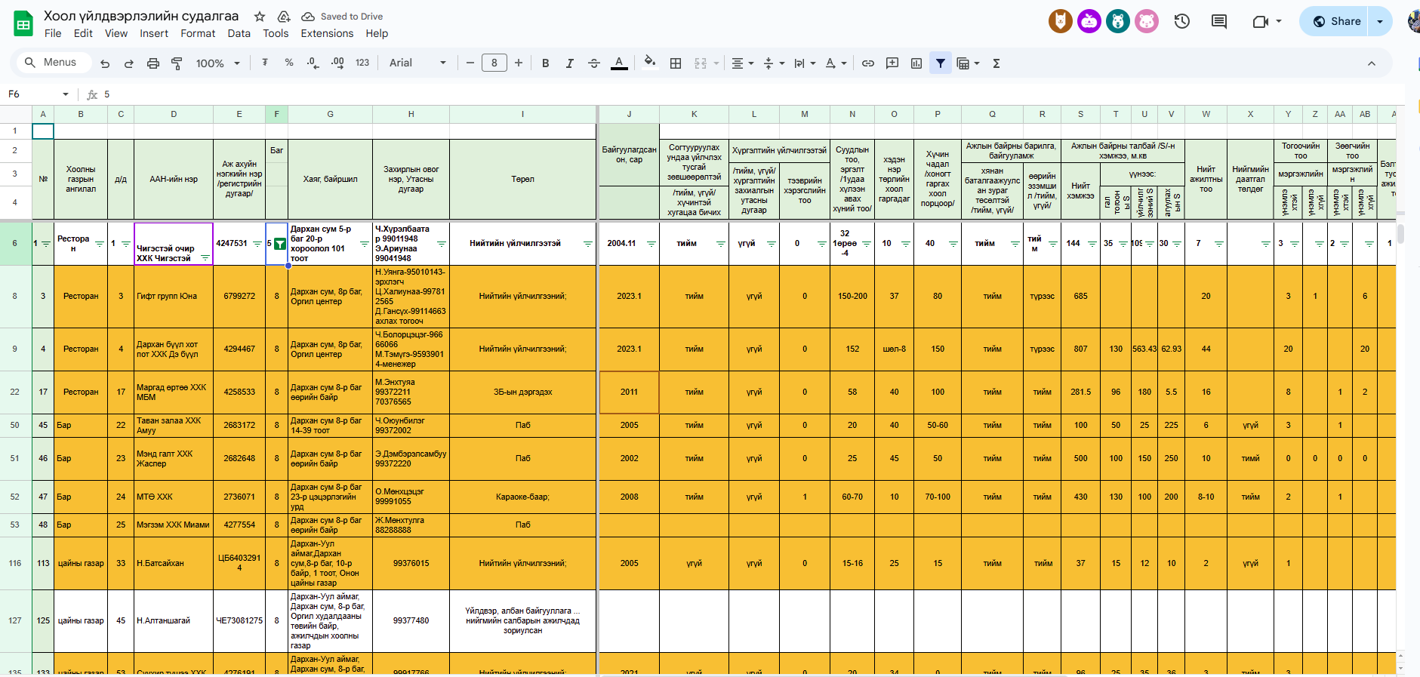Open the 100% zoom dropdown
Screen dimensions: 1420x677
point(217,63)
